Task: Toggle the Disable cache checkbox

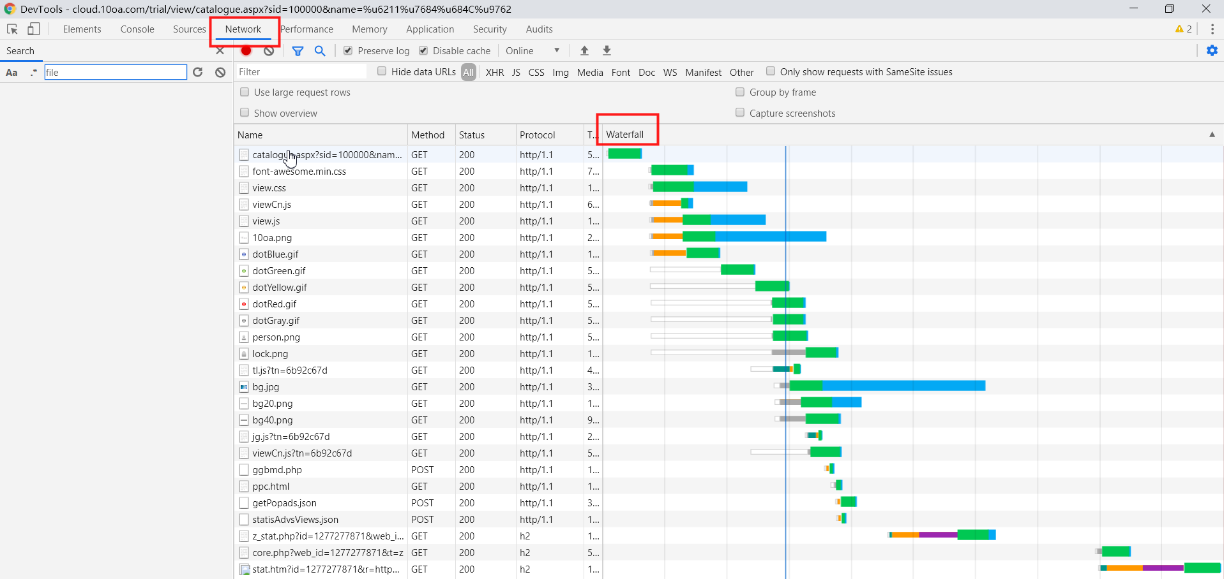Action: point(423,50)
